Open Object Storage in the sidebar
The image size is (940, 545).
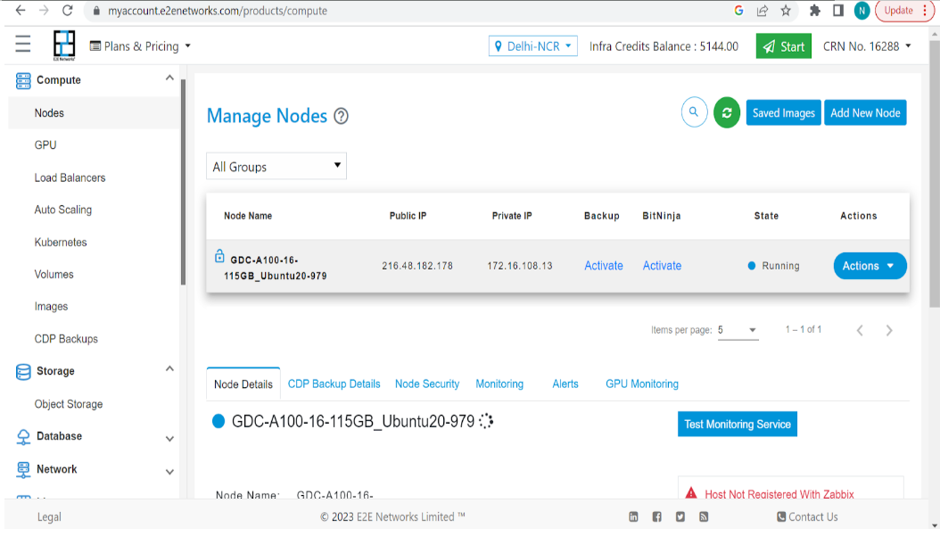69,404
